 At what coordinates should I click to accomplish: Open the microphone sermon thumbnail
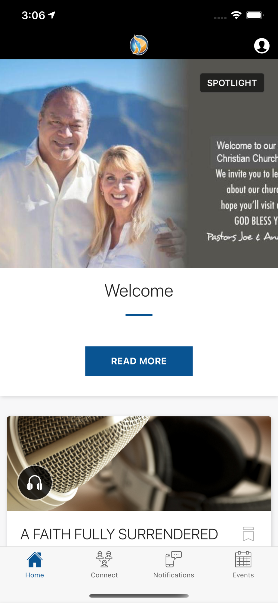coord(139,464)
